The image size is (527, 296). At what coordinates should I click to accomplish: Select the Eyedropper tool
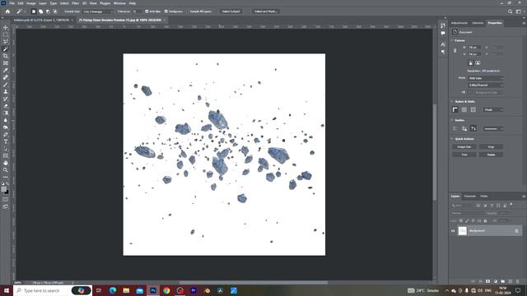6,70
